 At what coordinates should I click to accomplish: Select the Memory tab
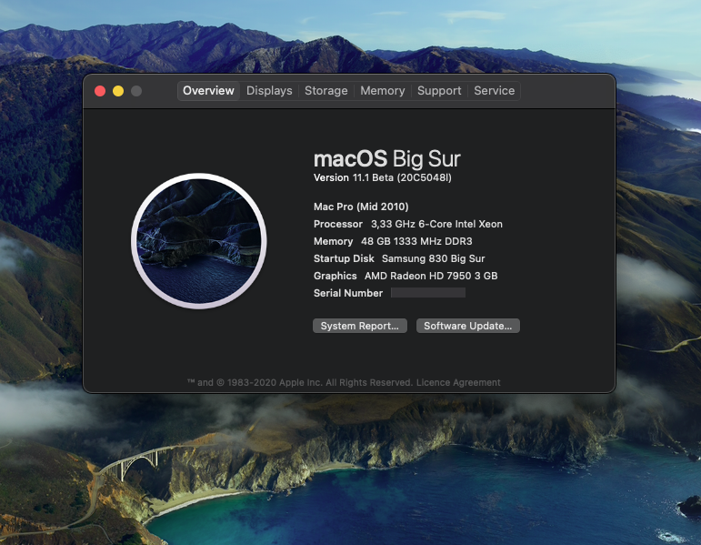tap(382, 91)
